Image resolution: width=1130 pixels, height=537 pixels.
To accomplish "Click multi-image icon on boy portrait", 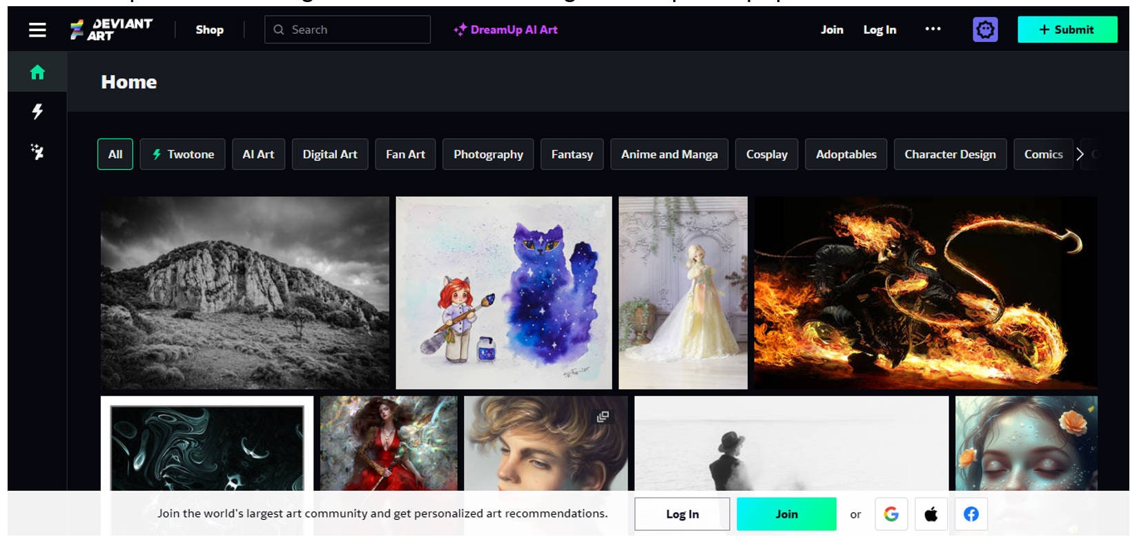I will (603, 417).
